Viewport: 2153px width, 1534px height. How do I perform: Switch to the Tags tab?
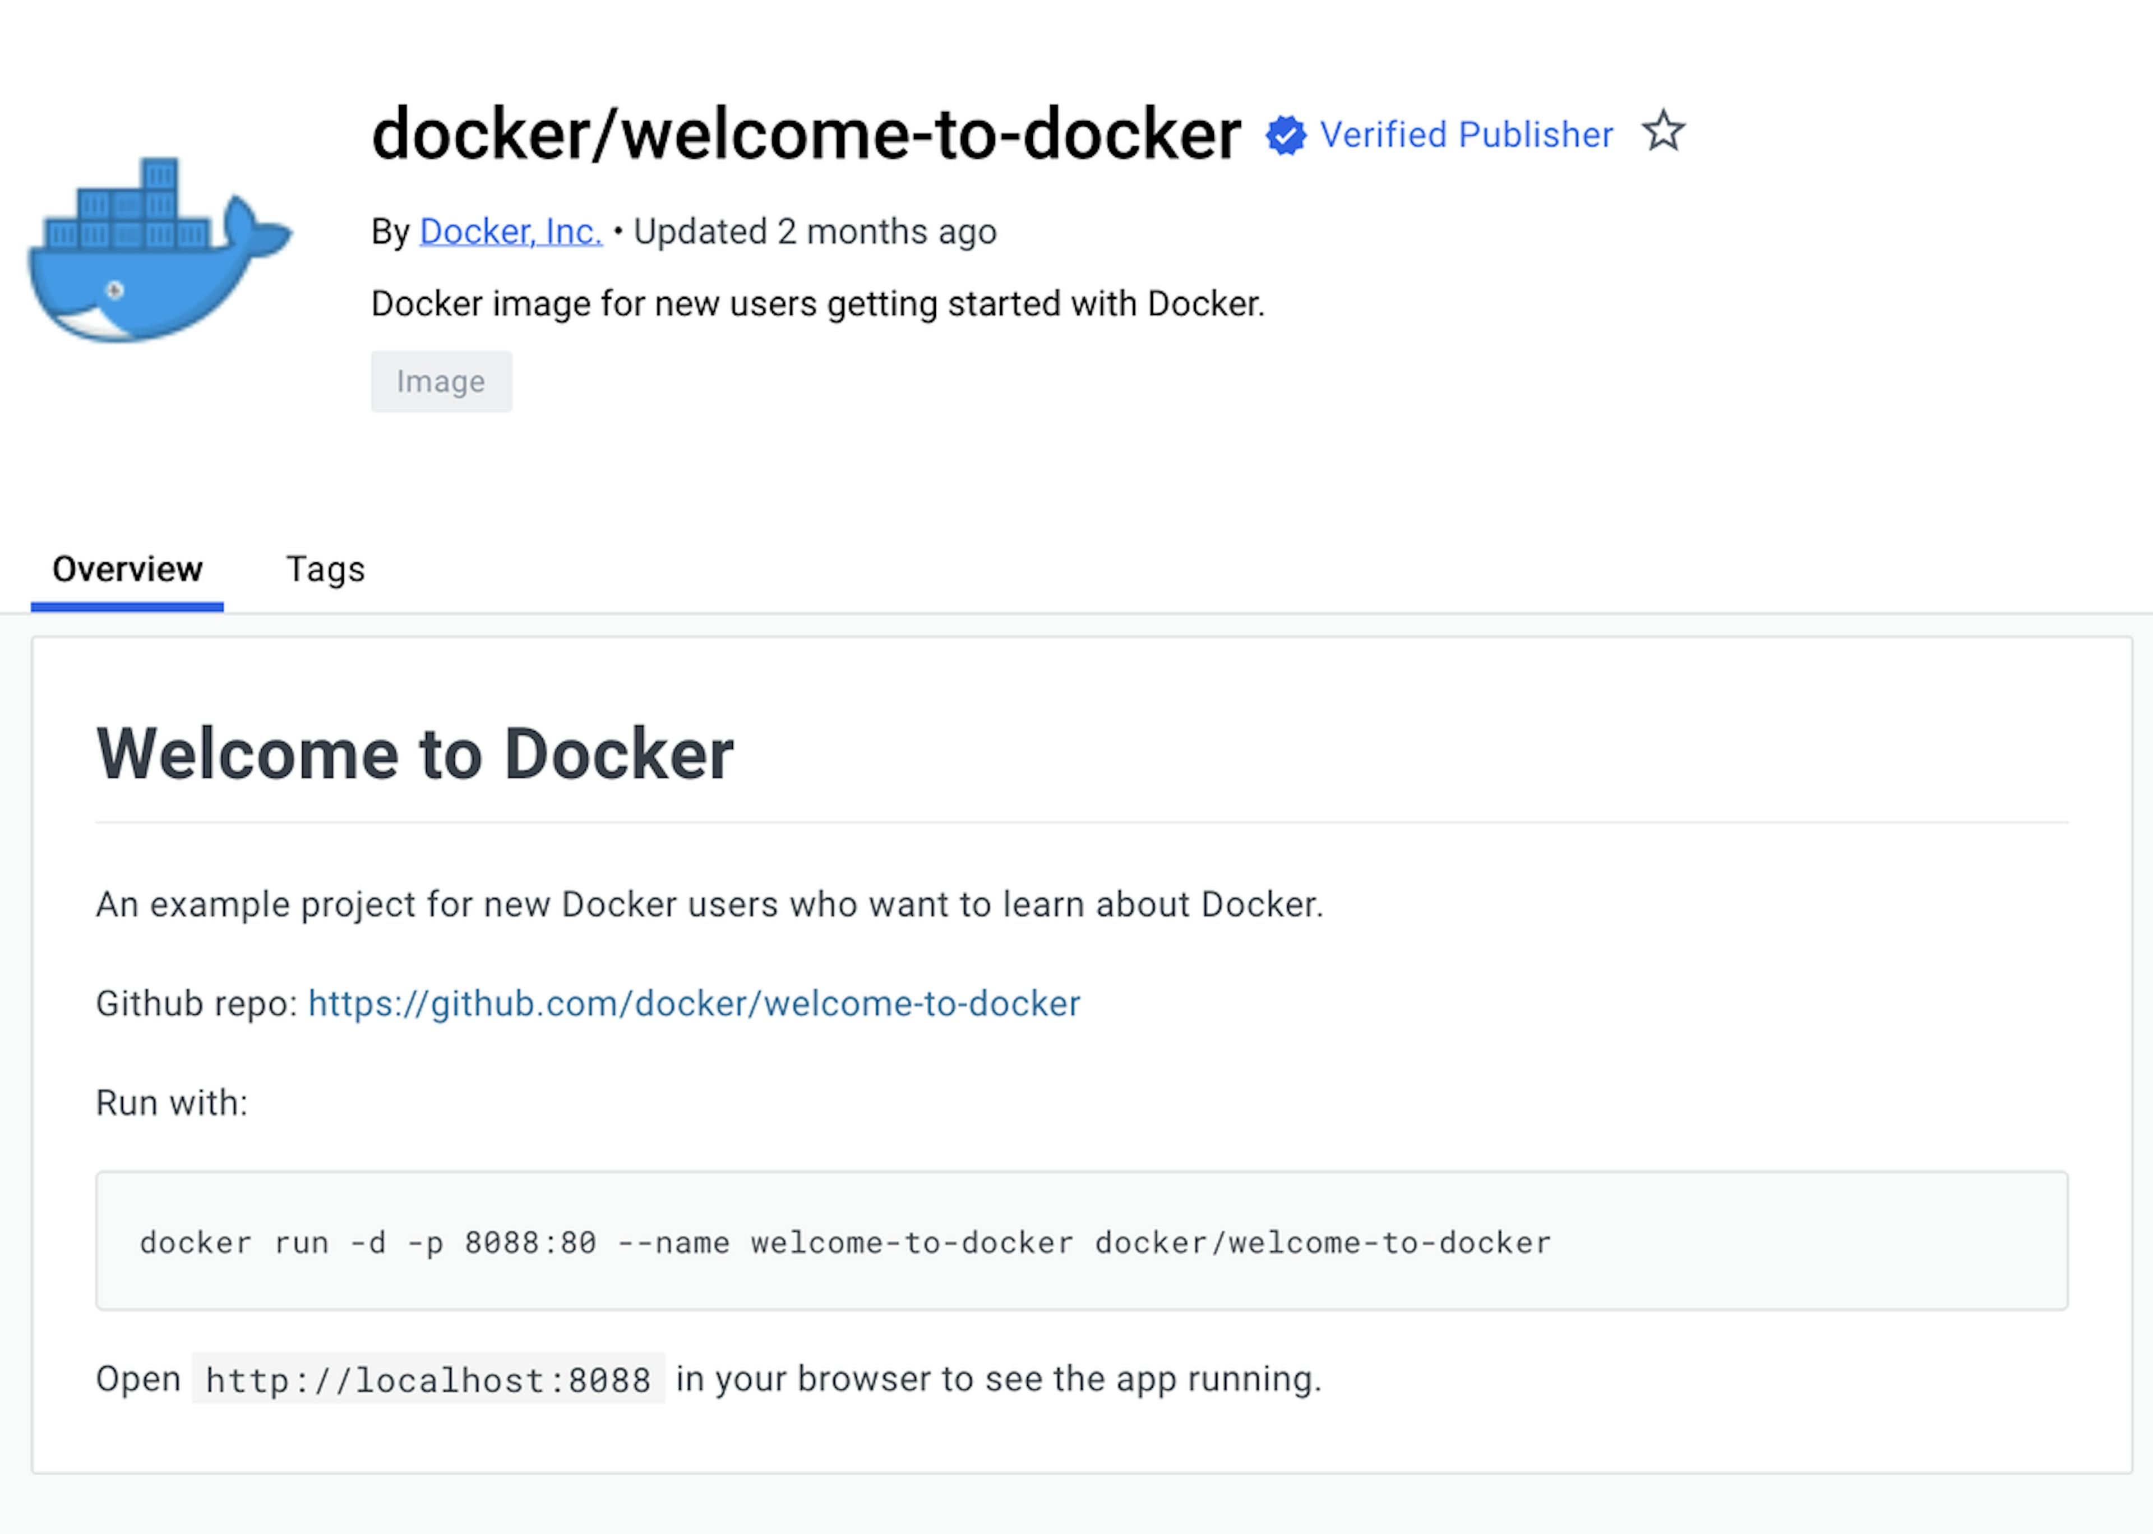point(325,570)
